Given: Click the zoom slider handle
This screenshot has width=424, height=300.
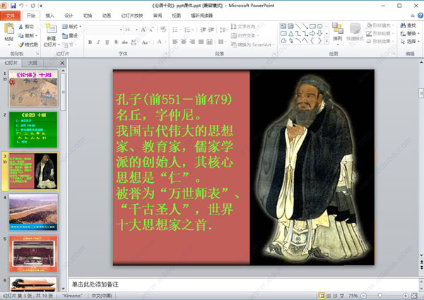Looking at the screenshot, I should (x=380, y=296).
